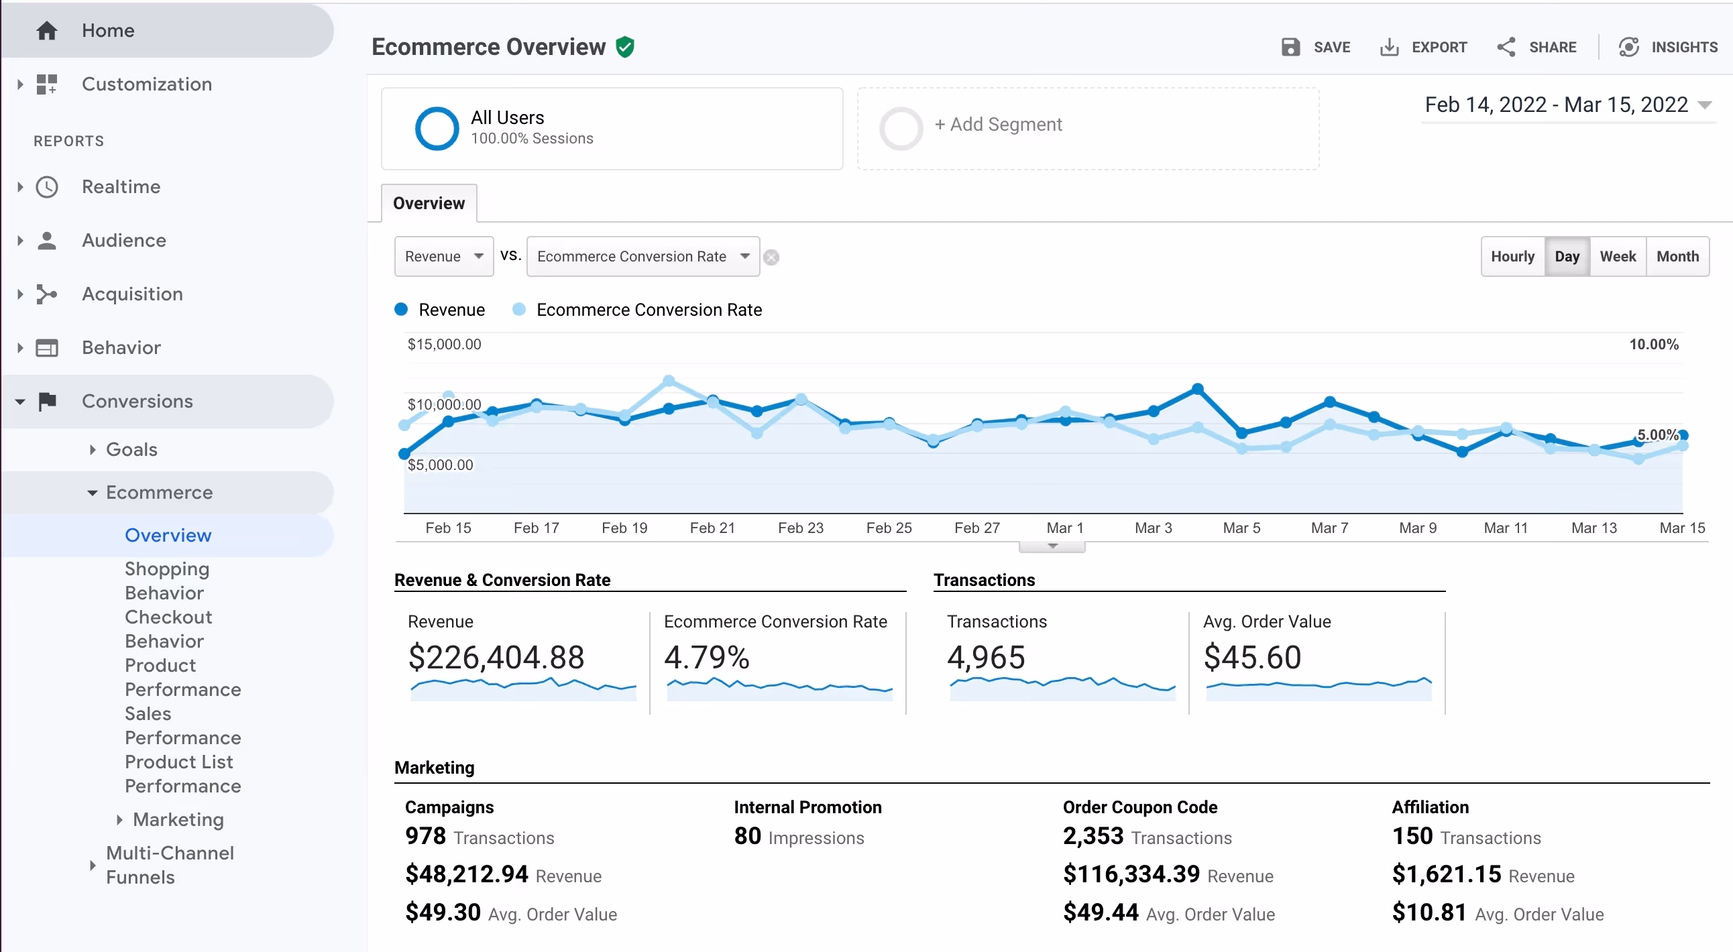Click the Acquisition arrows icon
Viewport: 1733px width, 952px height.
click(46, 294)
